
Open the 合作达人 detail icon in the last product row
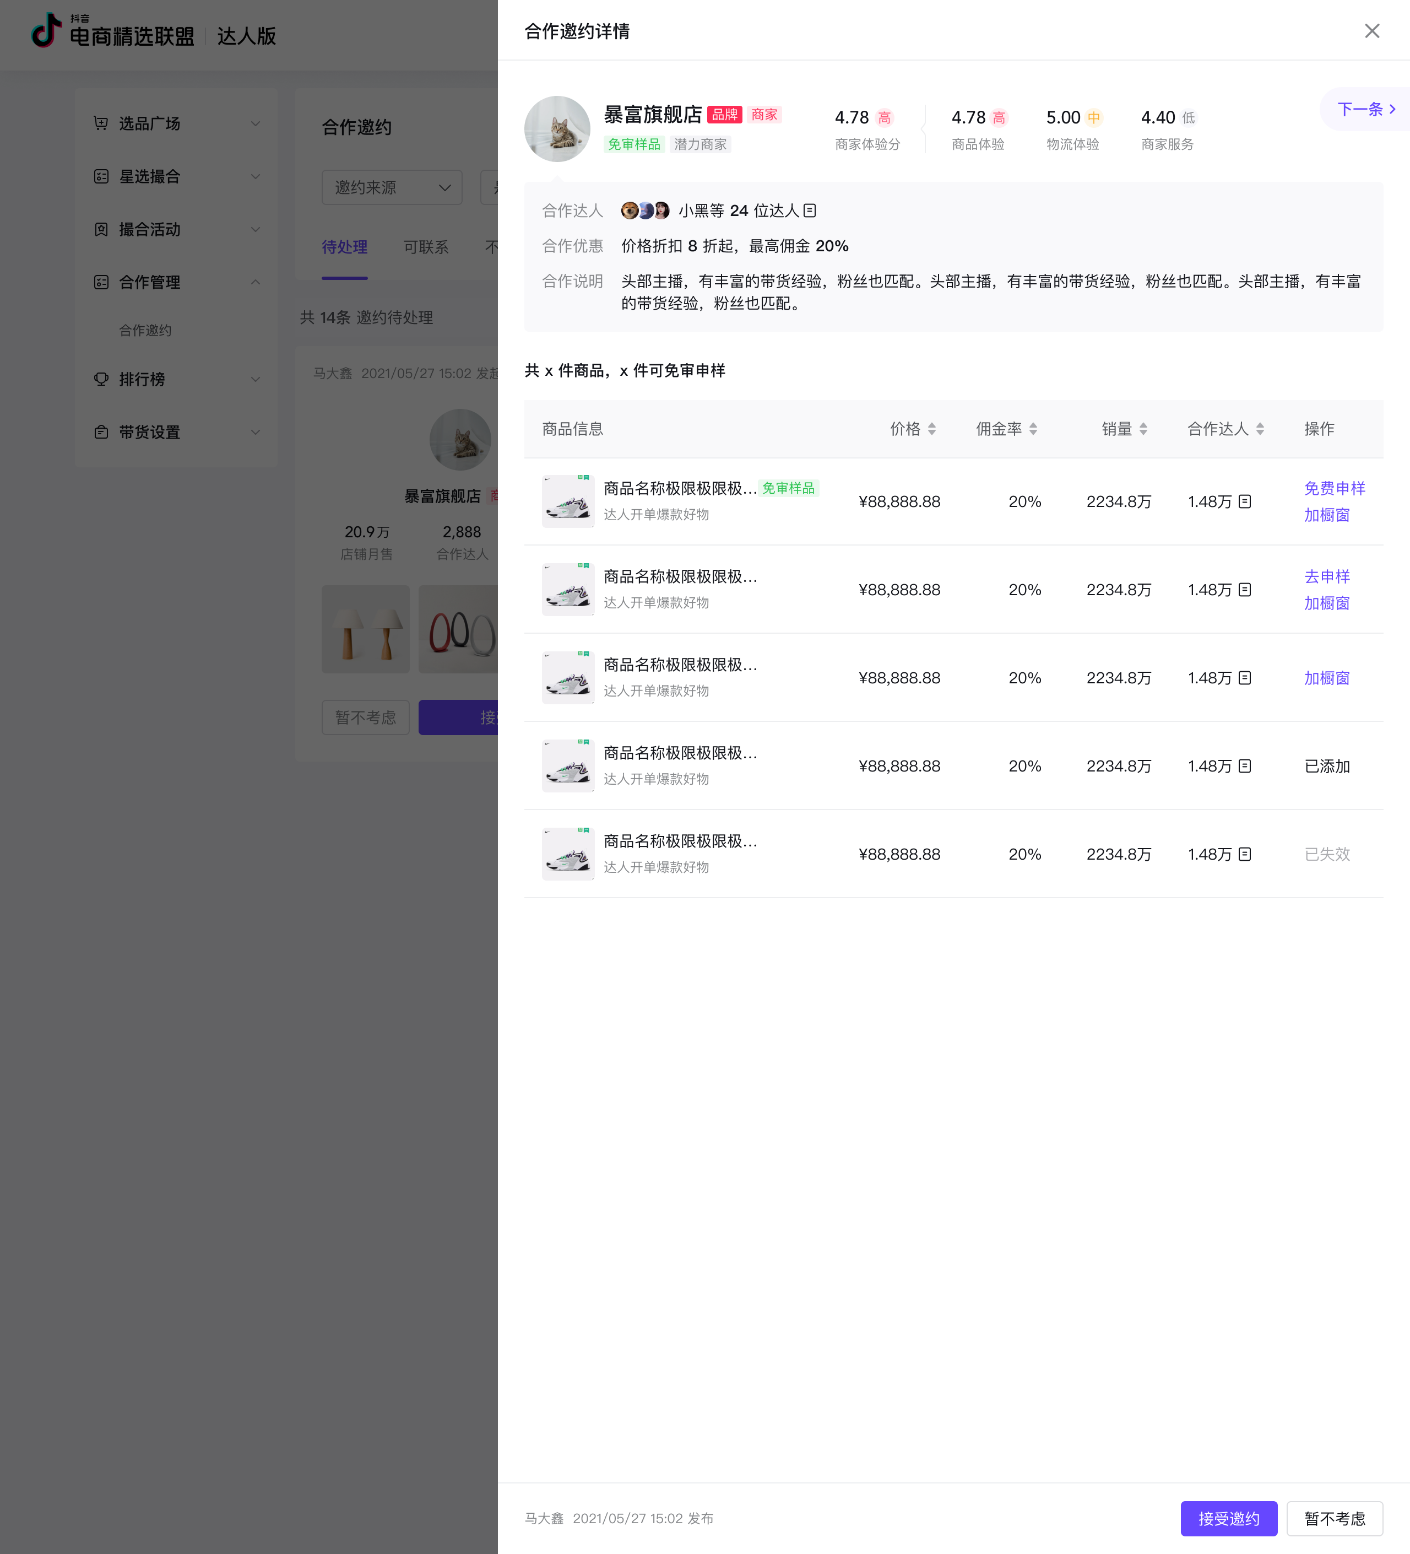click(1244, 854)
